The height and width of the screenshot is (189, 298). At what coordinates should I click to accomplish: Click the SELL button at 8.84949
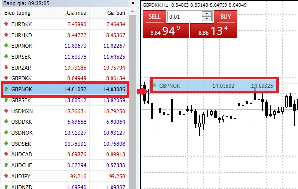tap(166, 24)
